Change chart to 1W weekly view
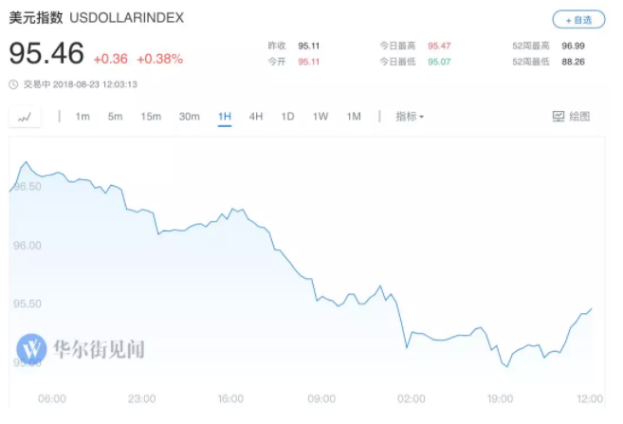This screenshot has width=623, height=424. 321,117
